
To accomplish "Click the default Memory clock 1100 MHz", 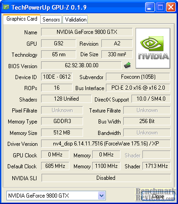I will pyautogui.click(x=106, y=166).
